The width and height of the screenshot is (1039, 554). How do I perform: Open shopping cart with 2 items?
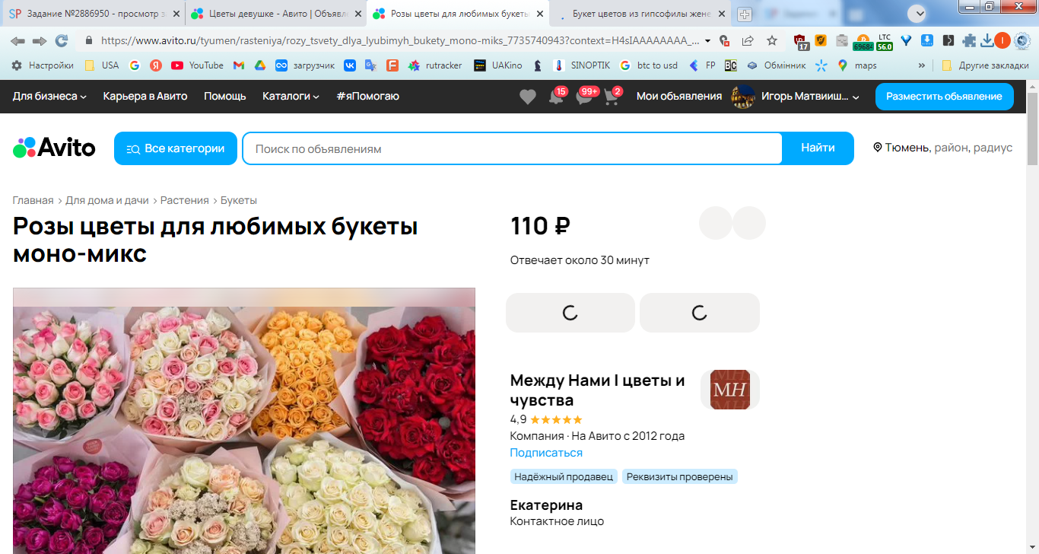(x=612, y=97)
